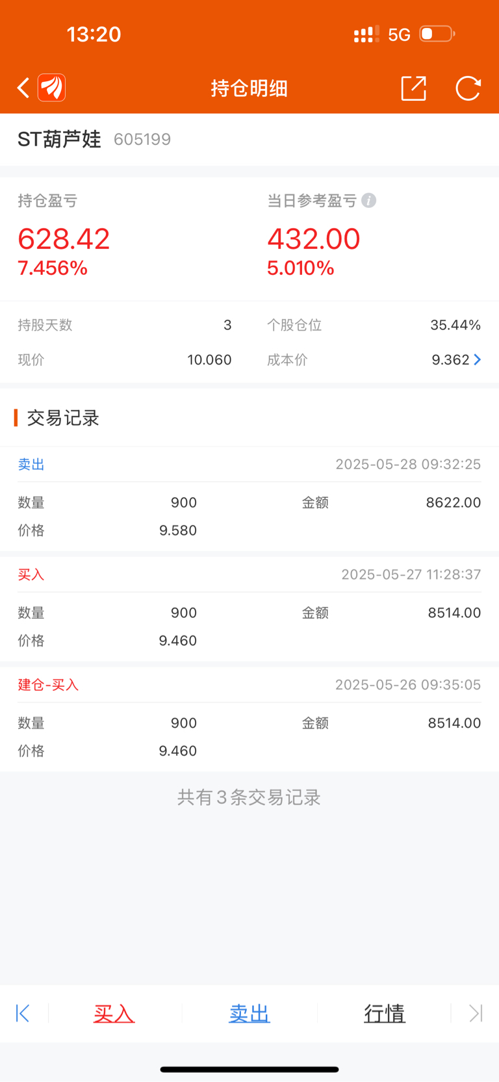The width and height of the screenshot is (499, 1082).
Task: Tap the 交易记录 section header
Action: point(63,418)
